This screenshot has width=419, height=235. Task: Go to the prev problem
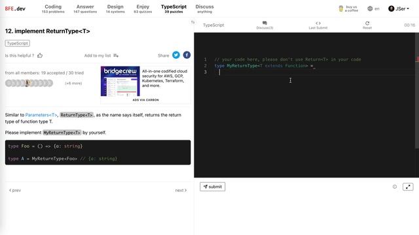click(x=15, y=190)
